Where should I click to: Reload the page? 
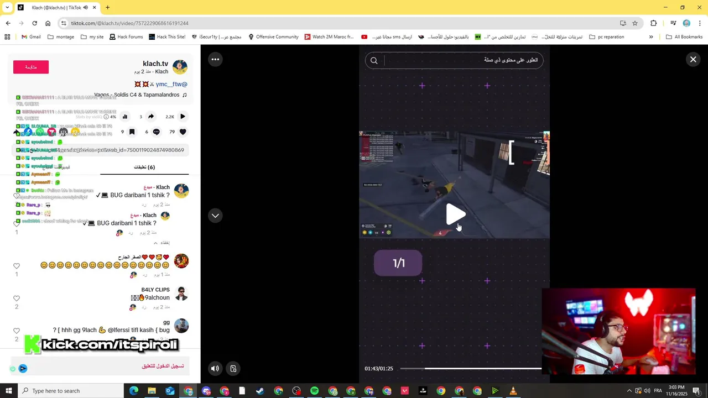click(34, 23)
